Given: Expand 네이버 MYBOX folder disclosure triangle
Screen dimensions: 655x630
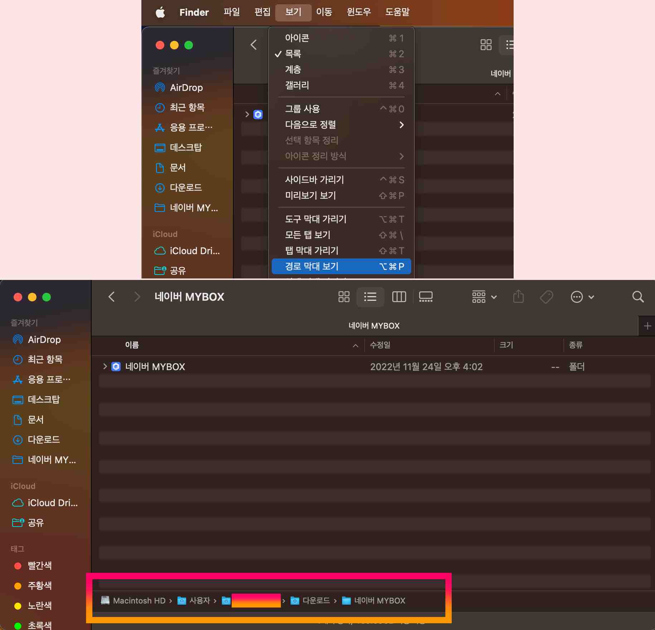Looking at the screenshot, I should coord(105,366).
